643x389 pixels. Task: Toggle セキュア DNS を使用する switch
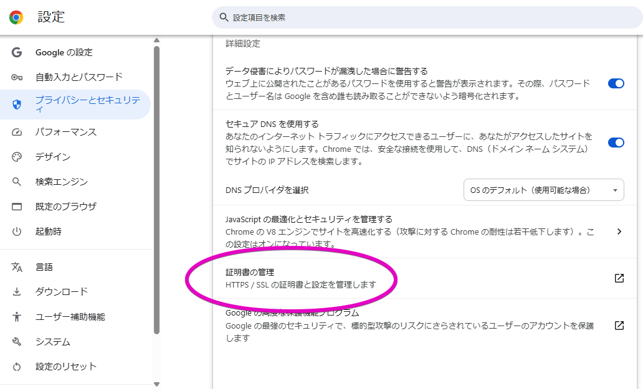pyautogui.click(x=616, y=143)
